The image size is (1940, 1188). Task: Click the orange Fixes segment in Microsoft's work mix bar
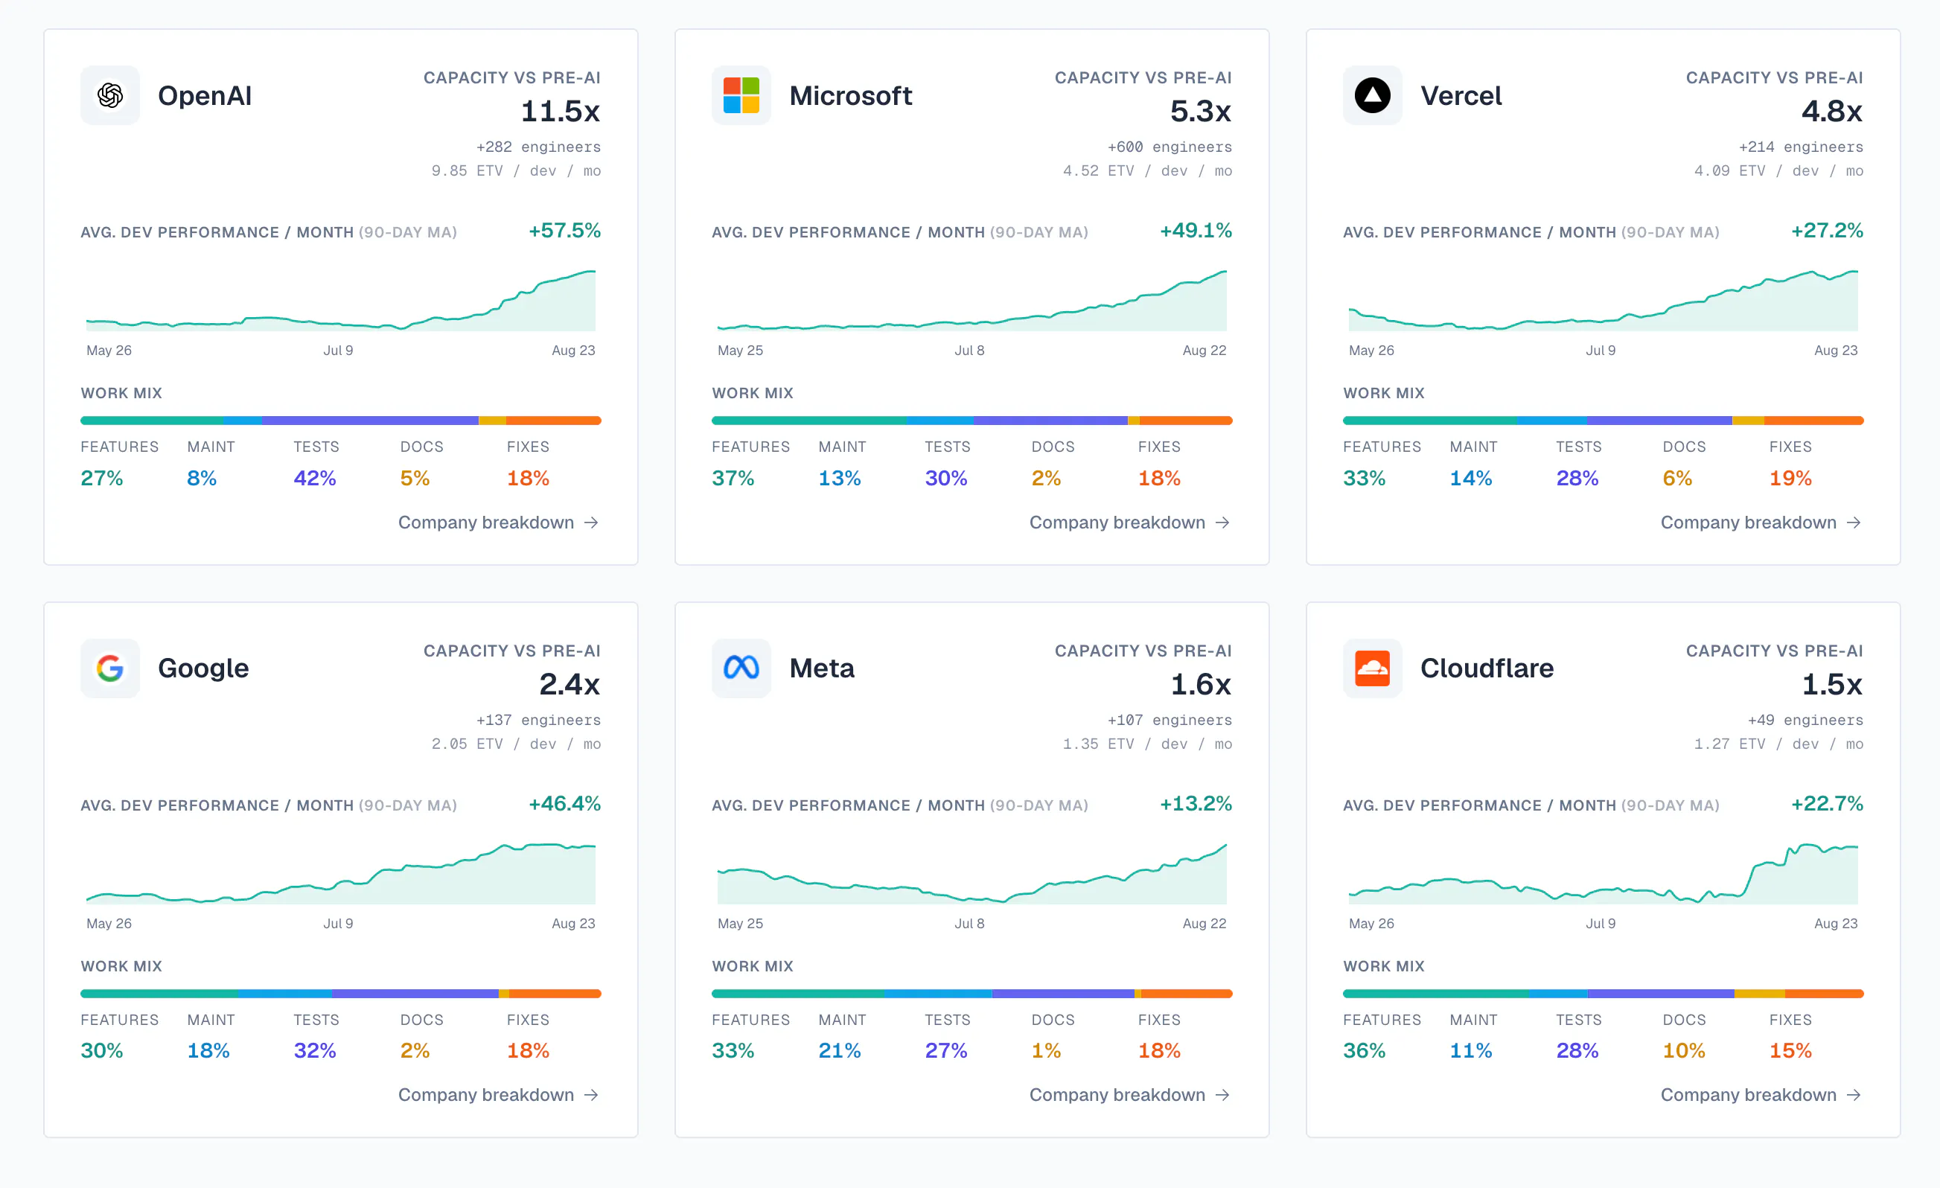point(1186,421)
